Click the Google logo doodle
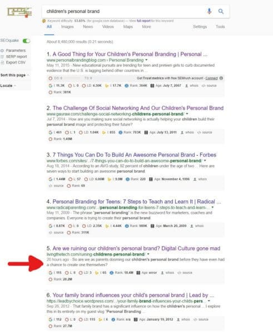 coord(19,12)
